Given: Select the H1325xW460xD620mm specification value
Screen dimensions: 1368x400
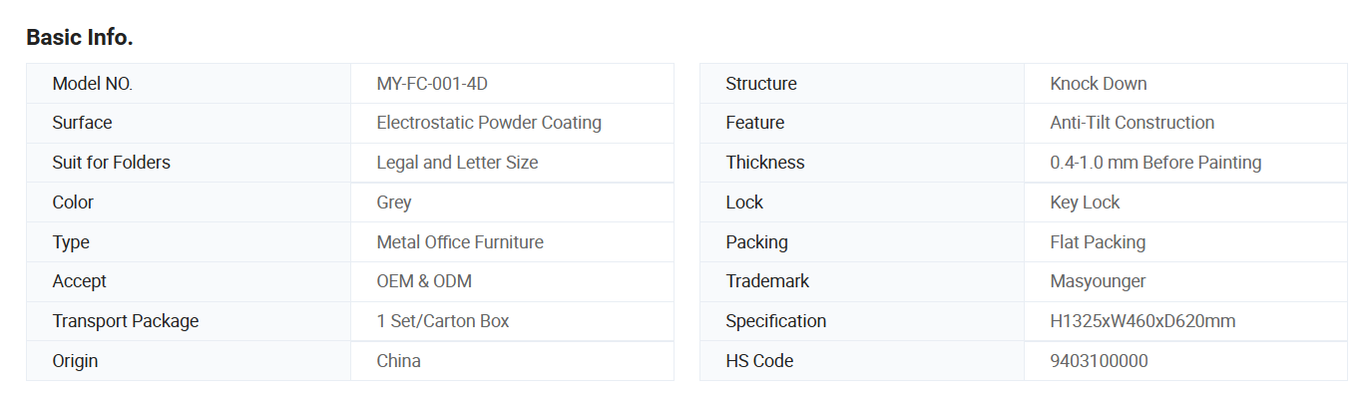Looking at the screenshot, I should pyautogui.click(x=1142, y=321).
